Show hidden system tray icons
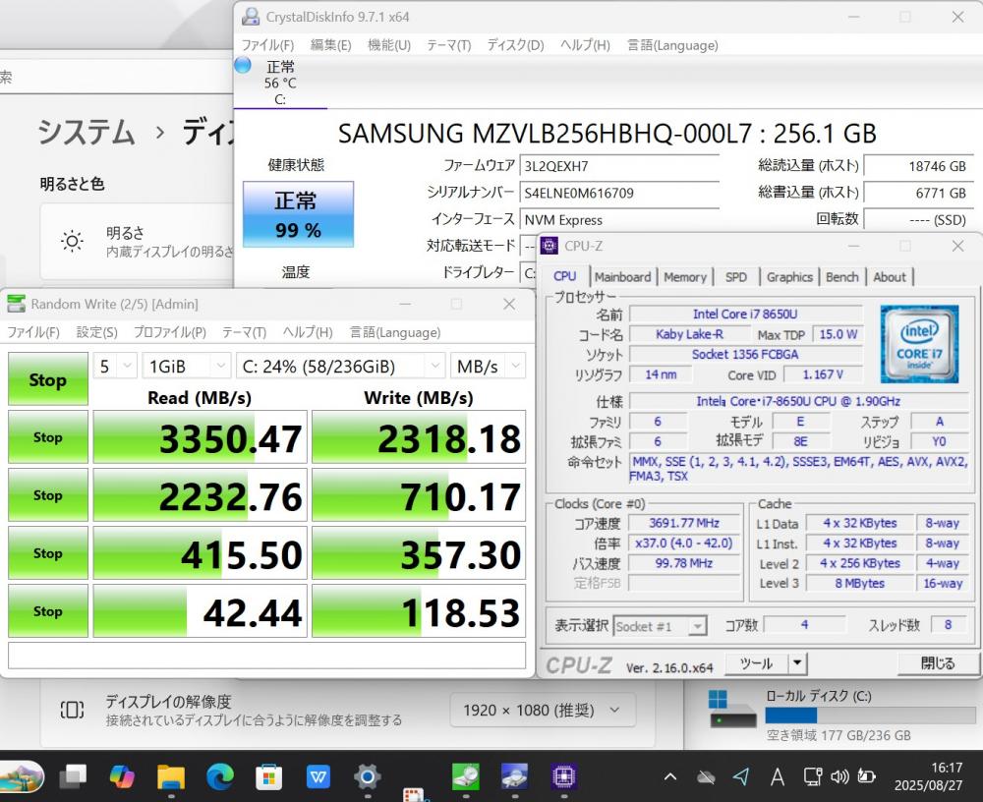This screenshot has height=802, width=983. click(670, 777)
